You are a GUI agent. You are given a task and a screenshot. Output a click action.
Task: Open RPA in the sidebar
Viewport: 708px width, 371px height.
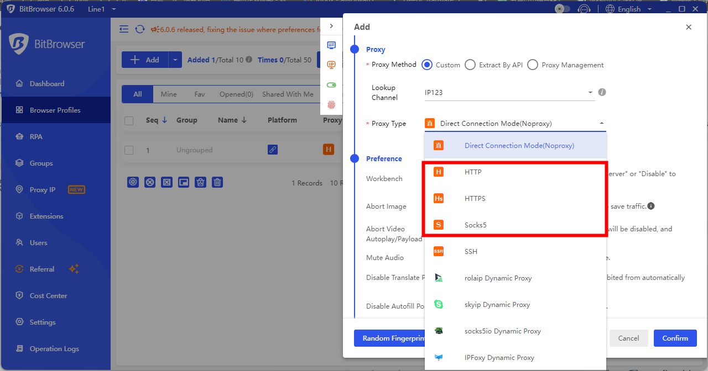(55, 136)
